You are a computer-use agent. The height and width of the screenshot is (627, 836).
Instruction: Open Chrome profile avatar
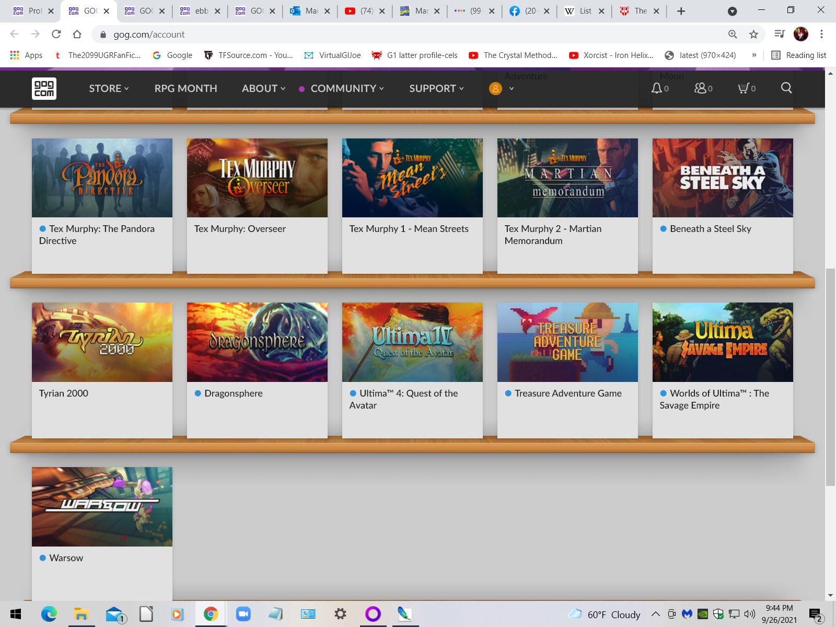coord(800,34)
